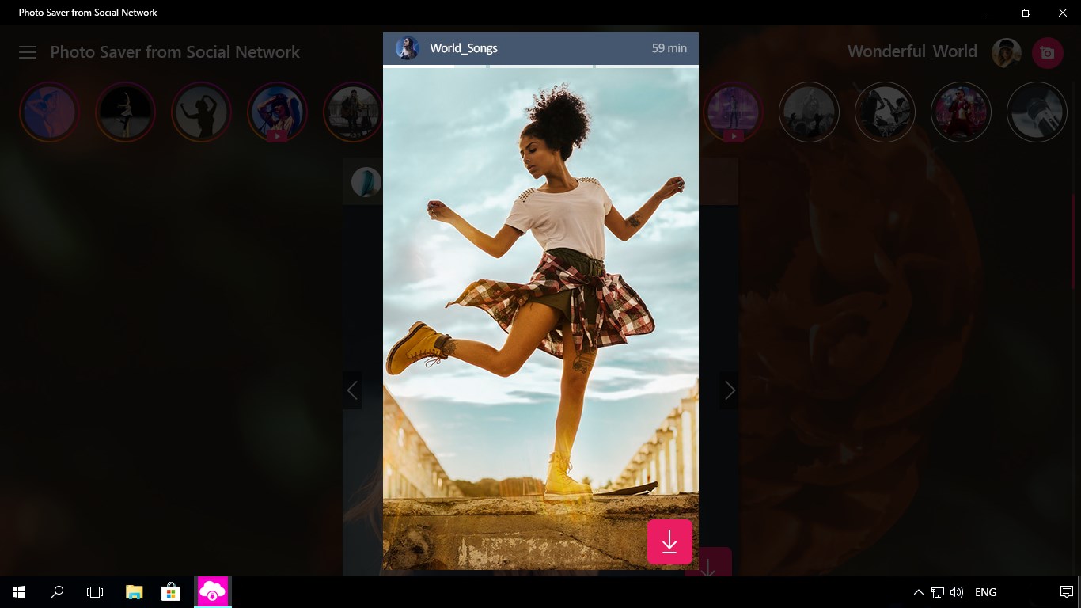This screenshot has width=1081, height=608.
Task: Switch keyboard layout via ENG indicator
Action: coord(985,591)
